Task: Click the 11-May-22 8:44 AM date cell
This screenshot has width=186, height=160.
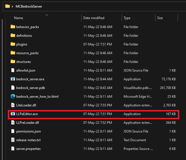Action: pyautogui.click(x=98, y=79)
